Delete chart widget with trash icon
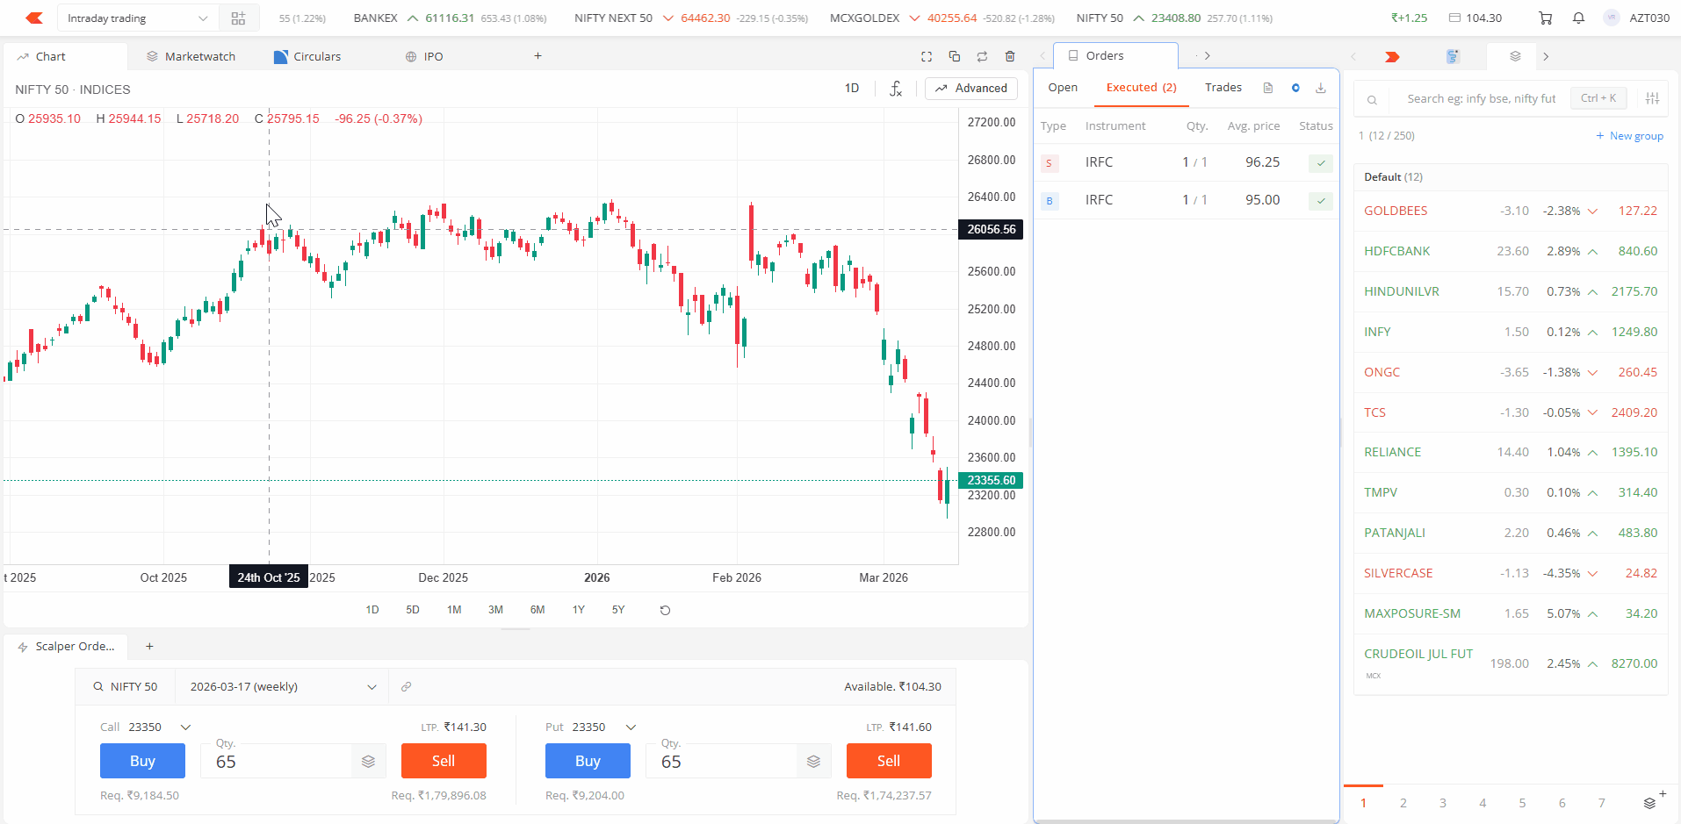The width and height of the screenshot is (1681, 824). [x=1010, y=56]
